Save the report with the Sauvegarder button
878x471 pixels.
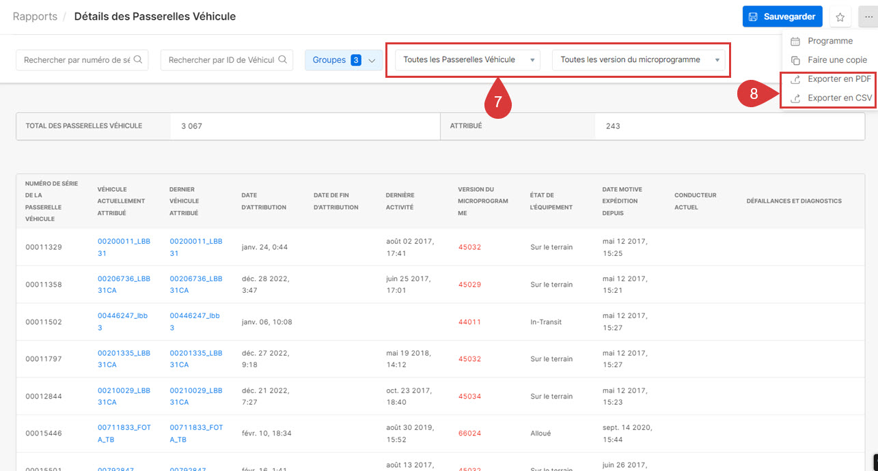[782, 17]
